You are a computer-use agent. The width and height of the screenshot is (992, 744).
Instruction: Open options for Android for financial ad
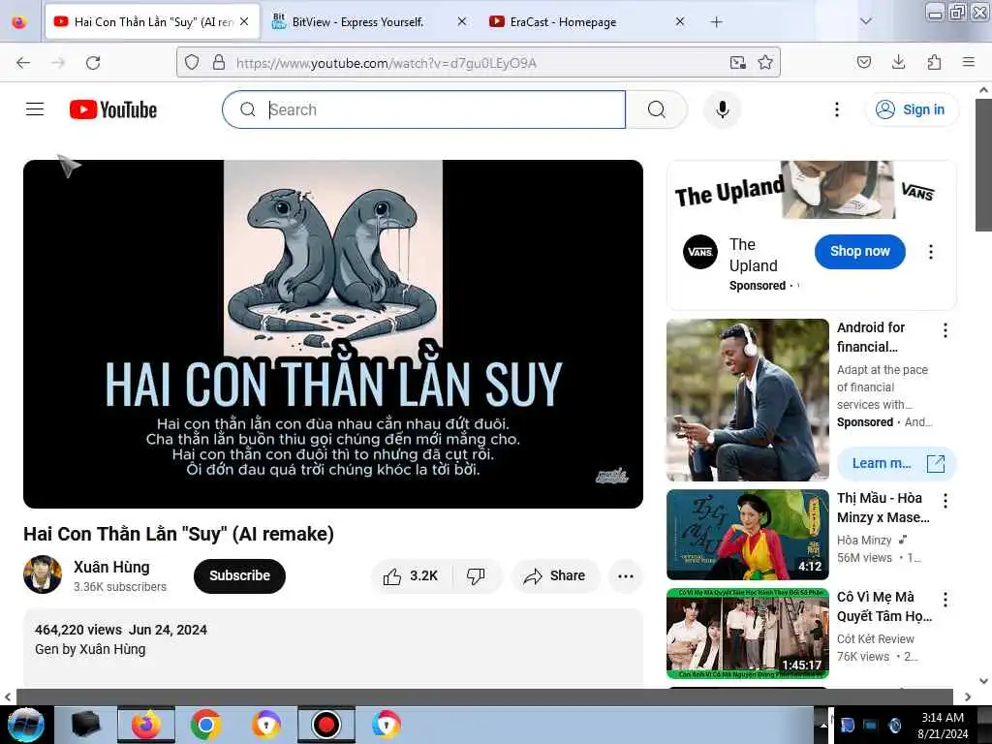(945, 330)
